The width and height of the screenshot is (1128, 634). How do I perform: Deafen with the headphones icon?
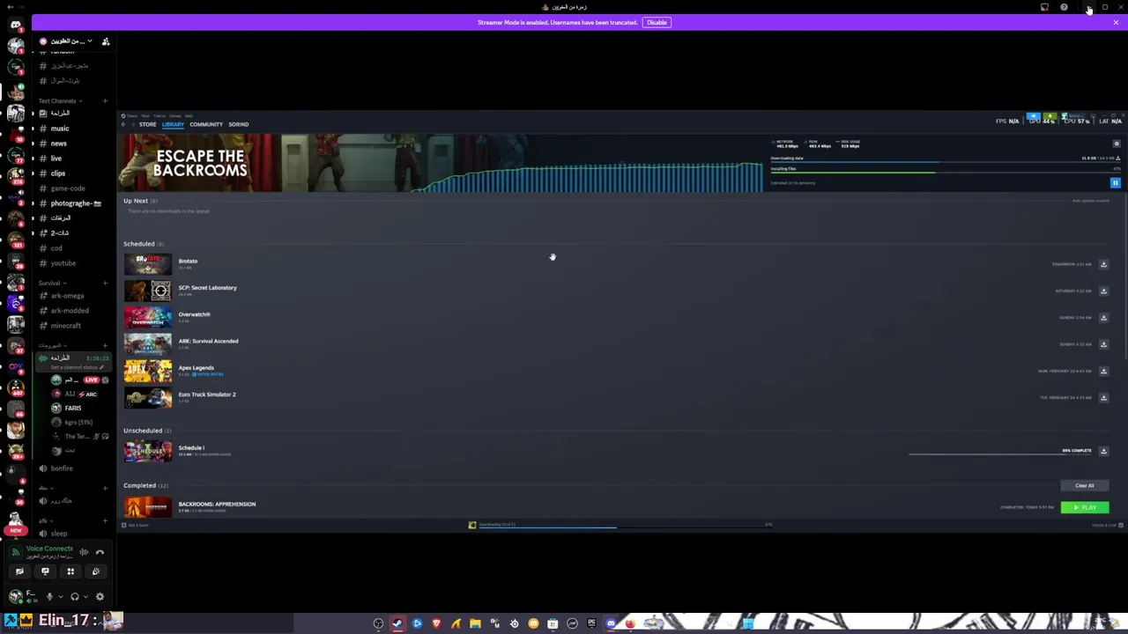pyautogui.click(x=74, y=597)
